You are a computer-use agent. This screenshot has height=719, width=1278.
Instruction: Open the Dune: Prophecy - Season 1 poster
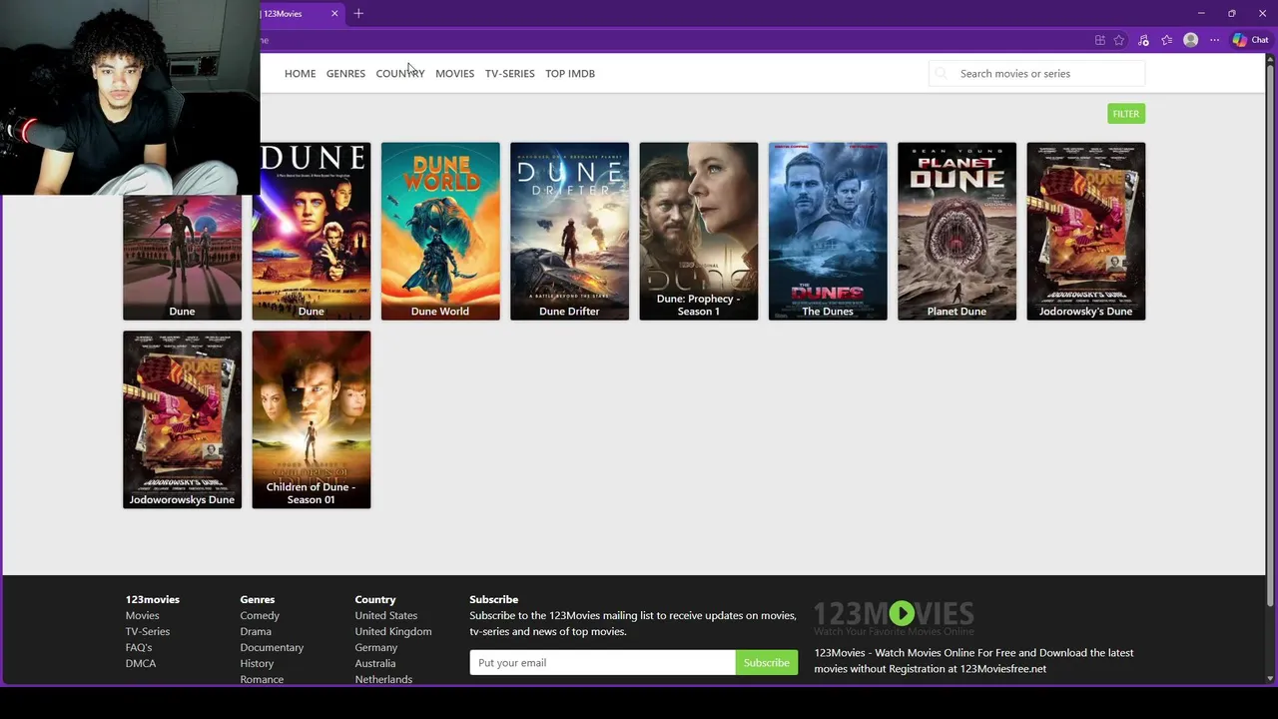click(x=698, y=231)
